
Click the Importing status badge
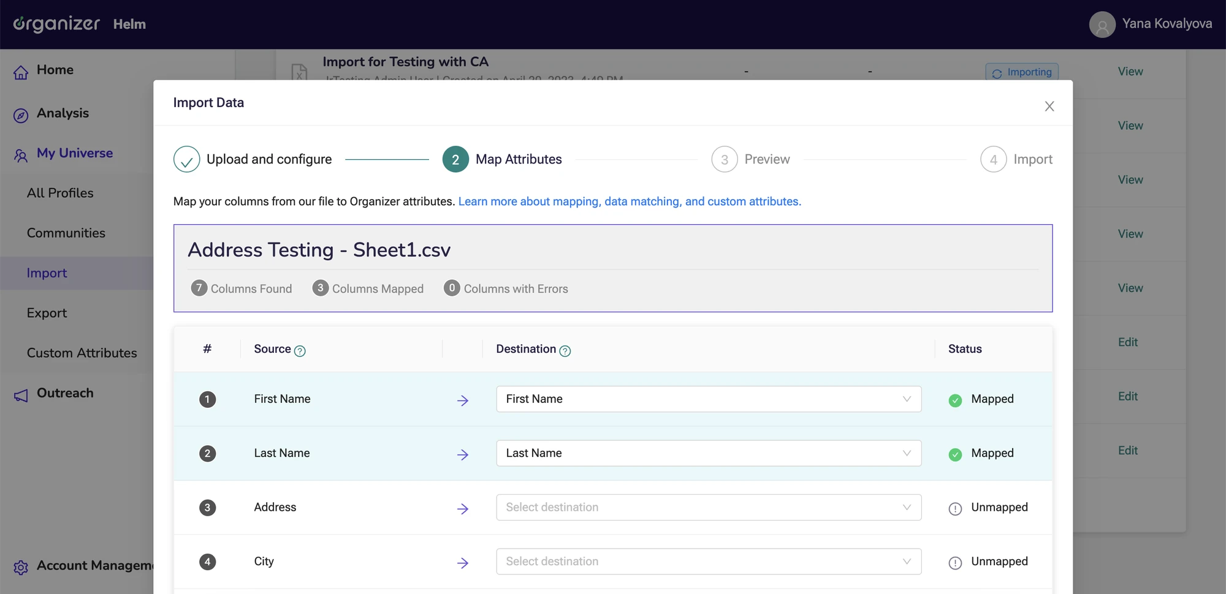(x=1022, y=72)
